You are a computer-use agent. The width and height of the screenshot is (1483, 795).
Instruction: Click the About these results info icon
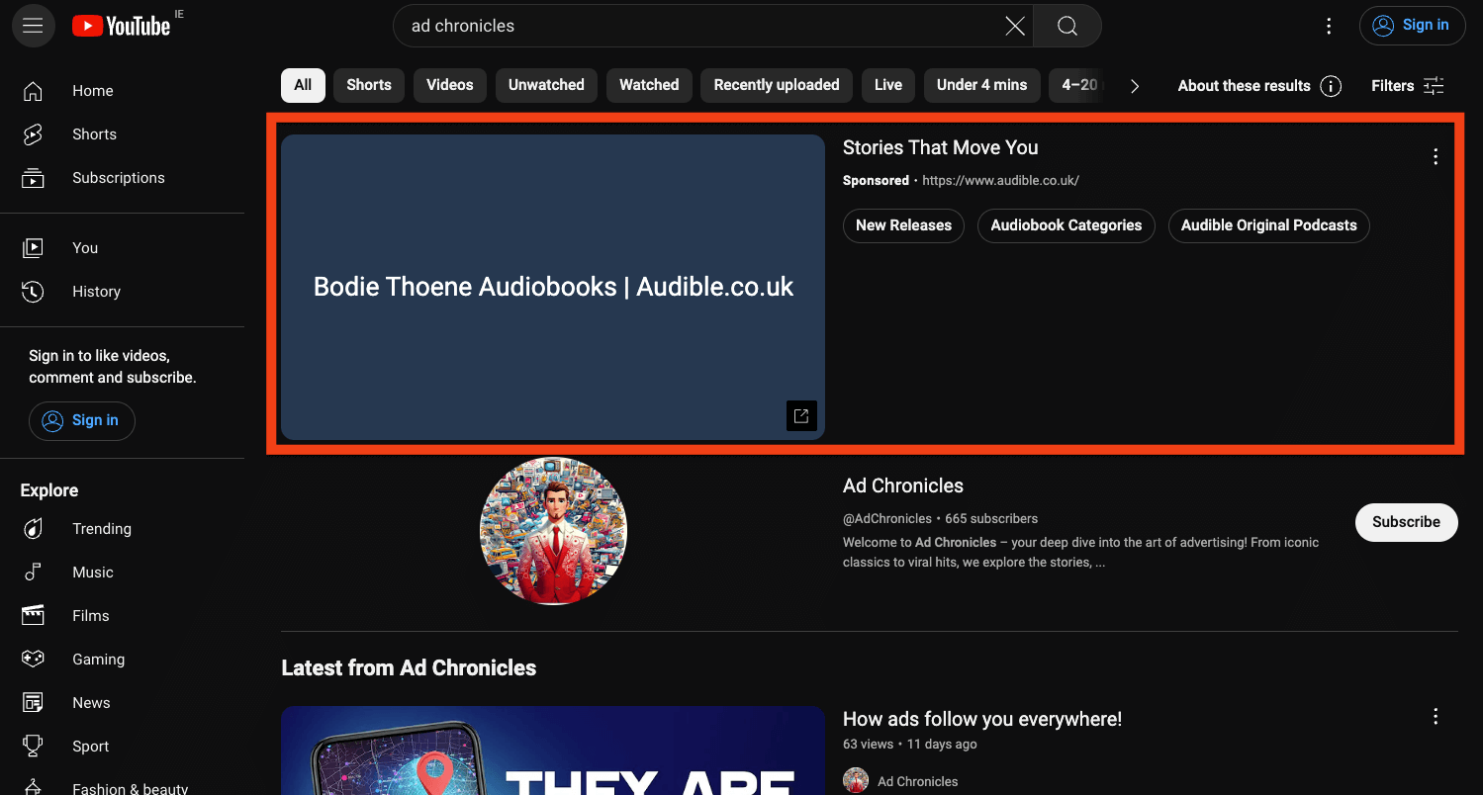pyautogui.click(x=1331, y=86)
